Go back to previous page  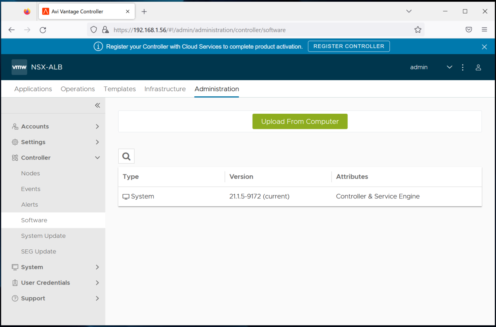(x=12, y=30)
